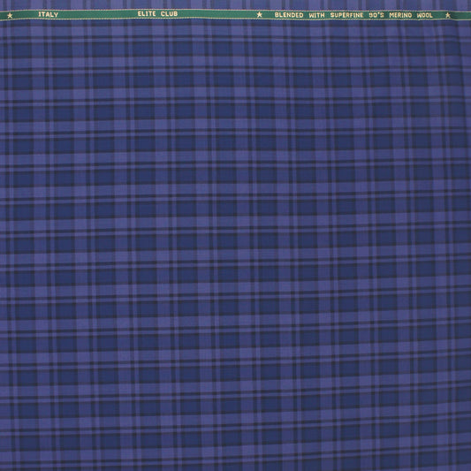The width and height of the screenshot is (471, 471).
Task: Click the gold star after the word WOOL
Action: (448, 15)
